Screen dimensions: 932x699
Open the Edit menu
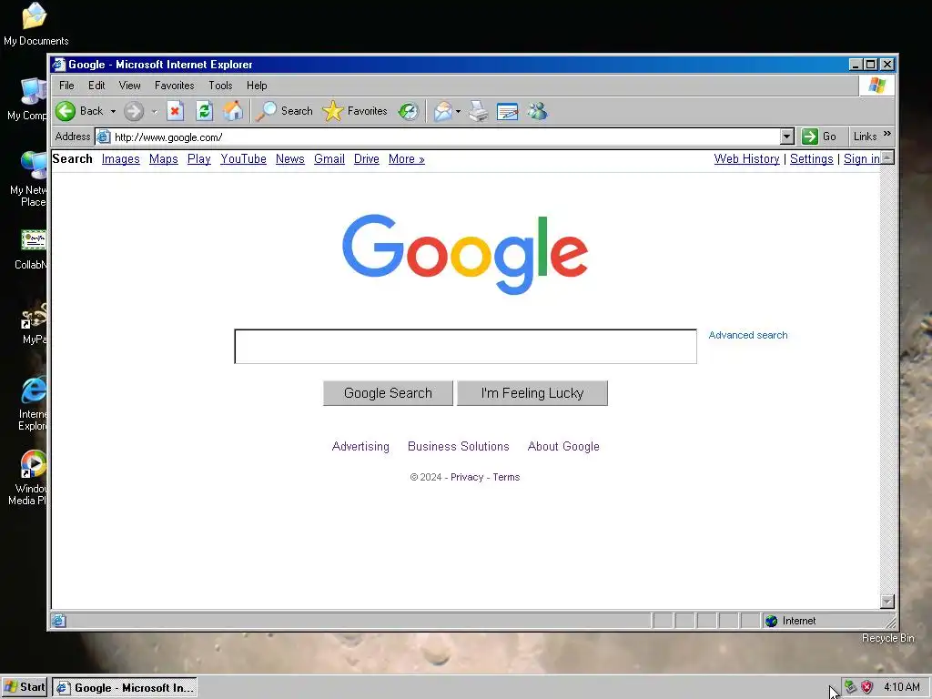pyautogui.click(x=96, y=86)
